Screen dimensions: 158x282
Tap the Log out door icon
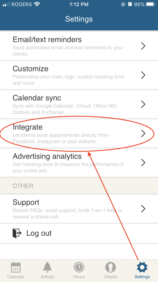(x=17, y=233)
